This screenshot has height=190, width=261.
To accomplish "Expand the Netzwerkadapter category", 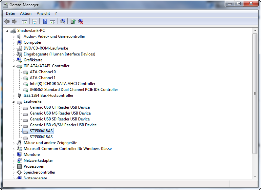I will [13, 161].
